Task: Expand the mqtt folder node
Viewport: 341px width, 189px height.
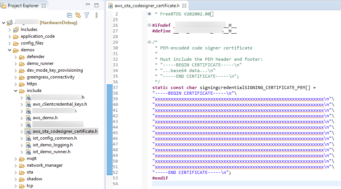Action: (x=16, y=158)
